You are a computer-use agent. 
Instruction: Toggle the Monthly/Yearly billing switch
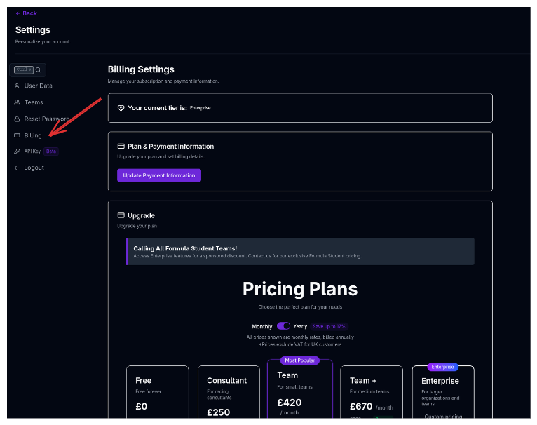pos(283,326)
